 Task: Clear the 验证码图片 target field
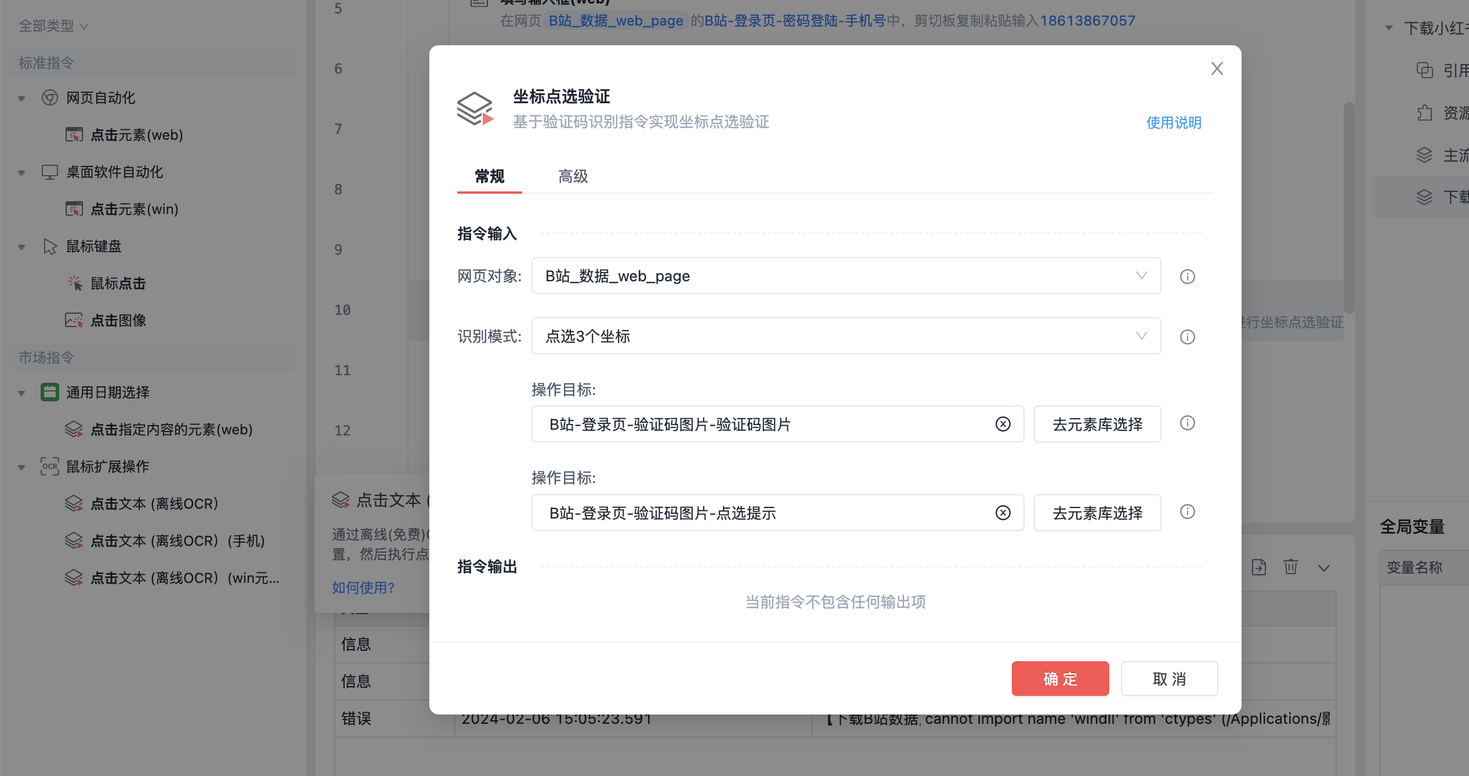1003,425
